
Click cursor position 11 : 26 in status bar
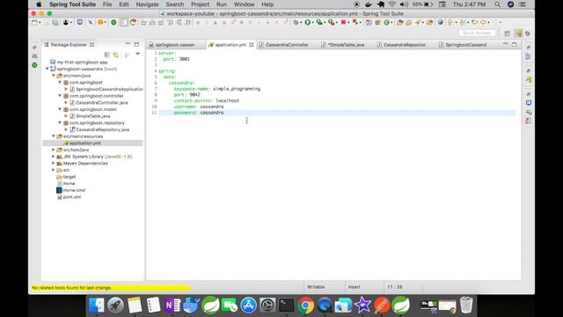395,287
